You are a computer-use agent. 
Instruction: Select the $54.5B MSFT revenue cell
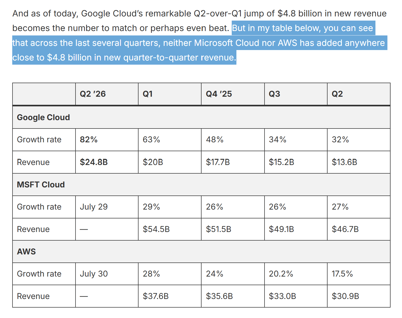click(x=170, y=229)
